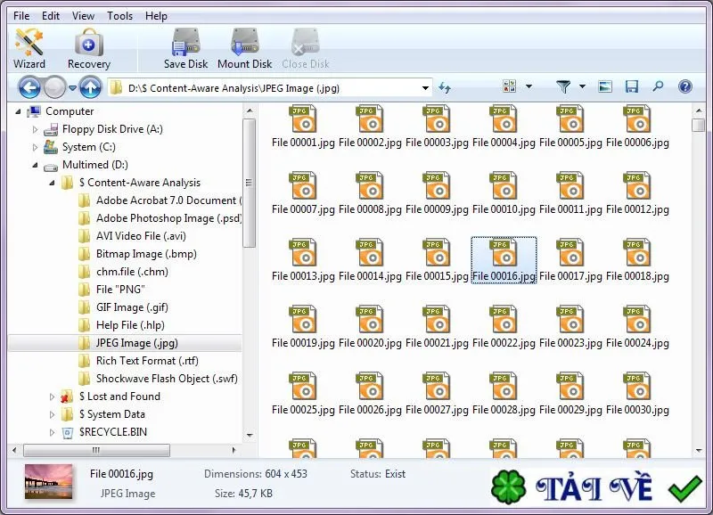Image resolution: width=713 pixels, height=515 pixels.
Task: Toggle the preview pane image icon
Action: (x=605, y=86)
